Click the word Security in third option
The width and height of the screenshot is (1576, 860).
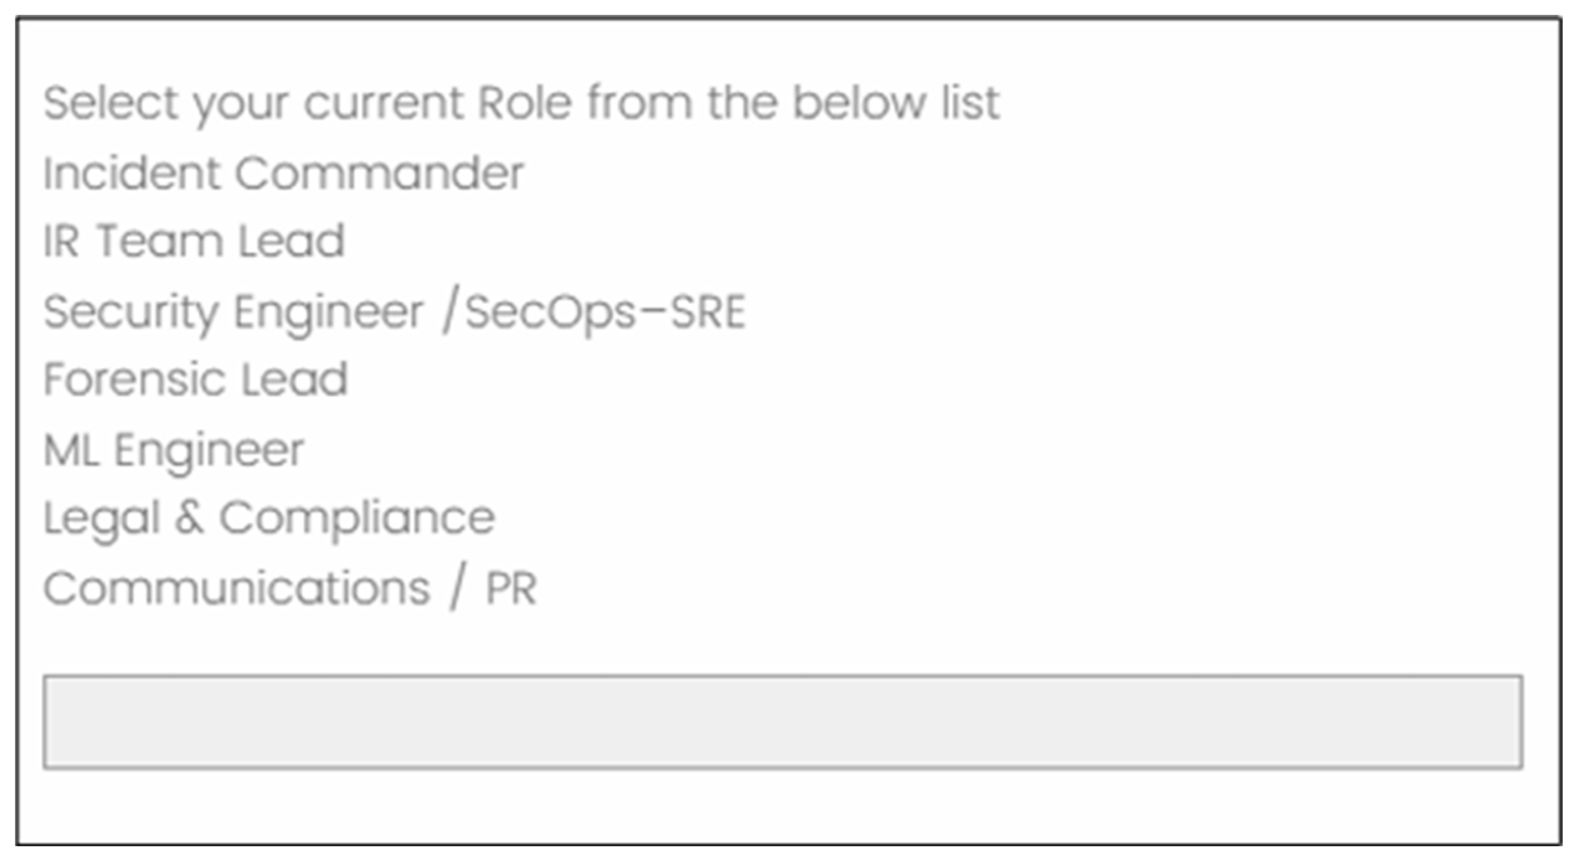[131, 313]
